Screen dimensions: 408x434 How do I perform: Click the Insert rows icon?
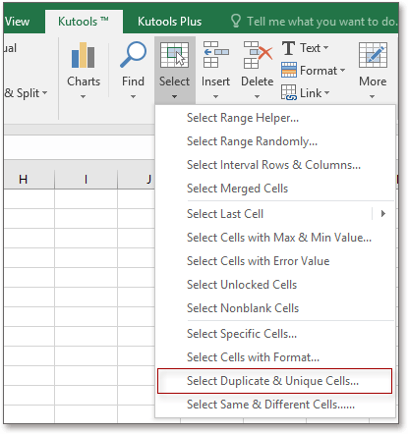tap(215, 55)
